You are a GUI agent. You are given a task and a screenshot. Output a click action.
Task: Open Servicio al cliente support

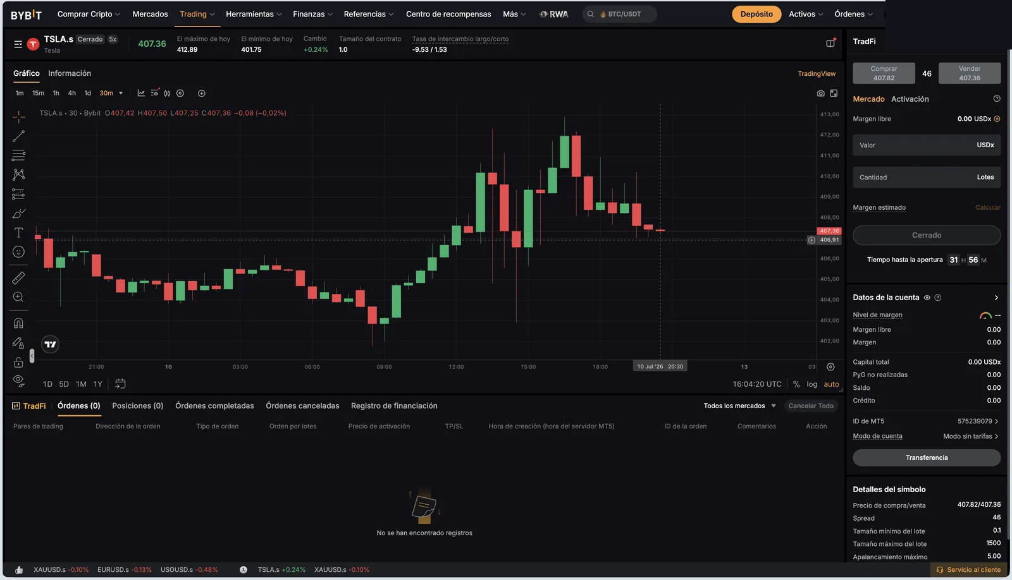pyautogui.click(x=968, y=569)
